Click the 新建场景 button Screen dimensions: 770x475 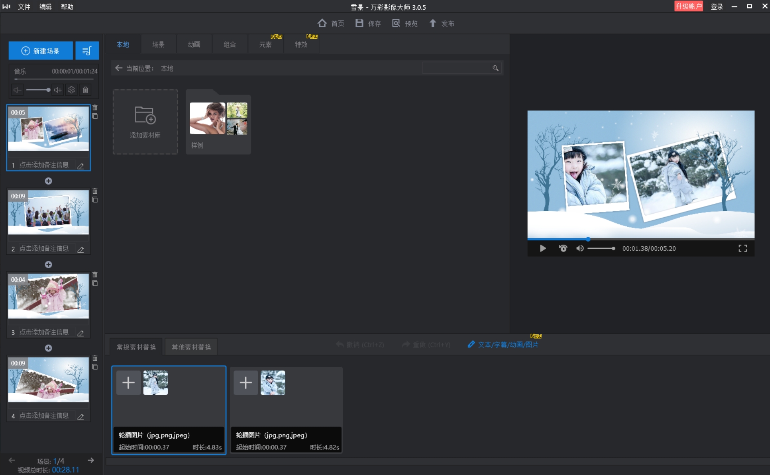pyautogui.click(x=41, y=51)
